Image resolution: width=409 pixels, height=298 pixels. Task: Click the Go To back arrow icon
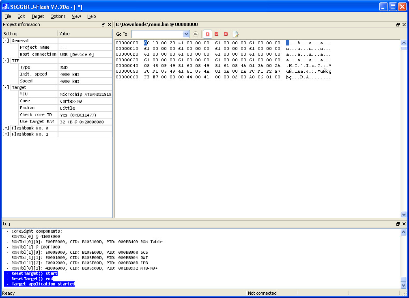196,34
